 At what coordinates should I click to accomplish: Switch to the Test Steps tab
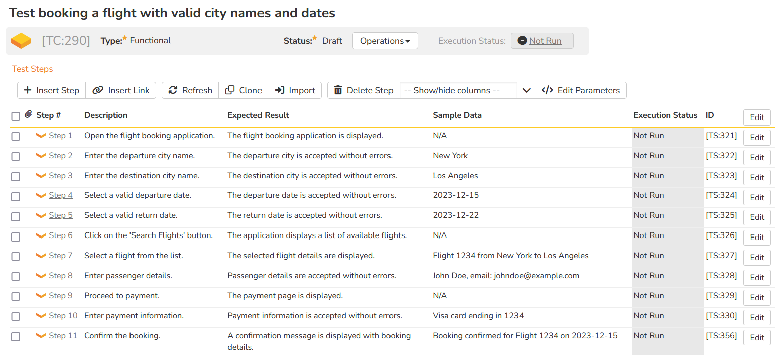(x=32, y=69)
